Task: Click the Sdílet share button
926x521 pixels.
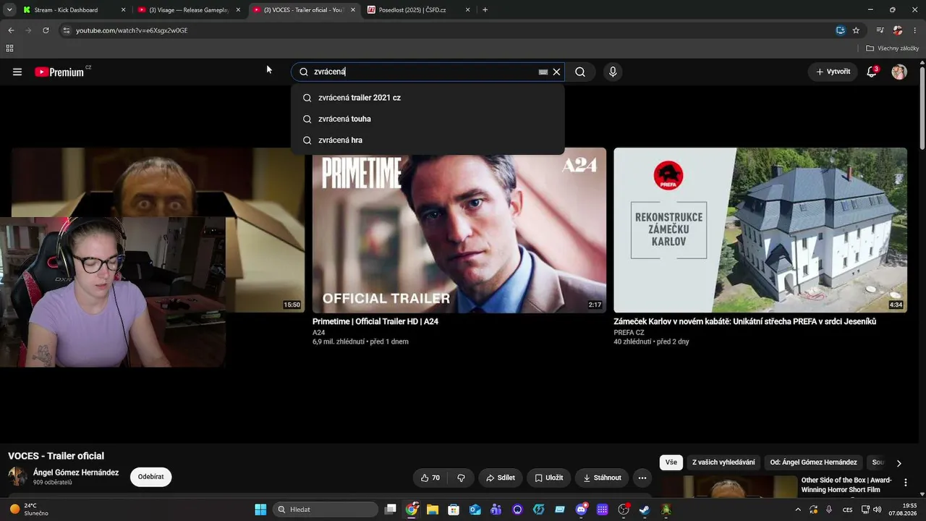Action: coord(501,478)
